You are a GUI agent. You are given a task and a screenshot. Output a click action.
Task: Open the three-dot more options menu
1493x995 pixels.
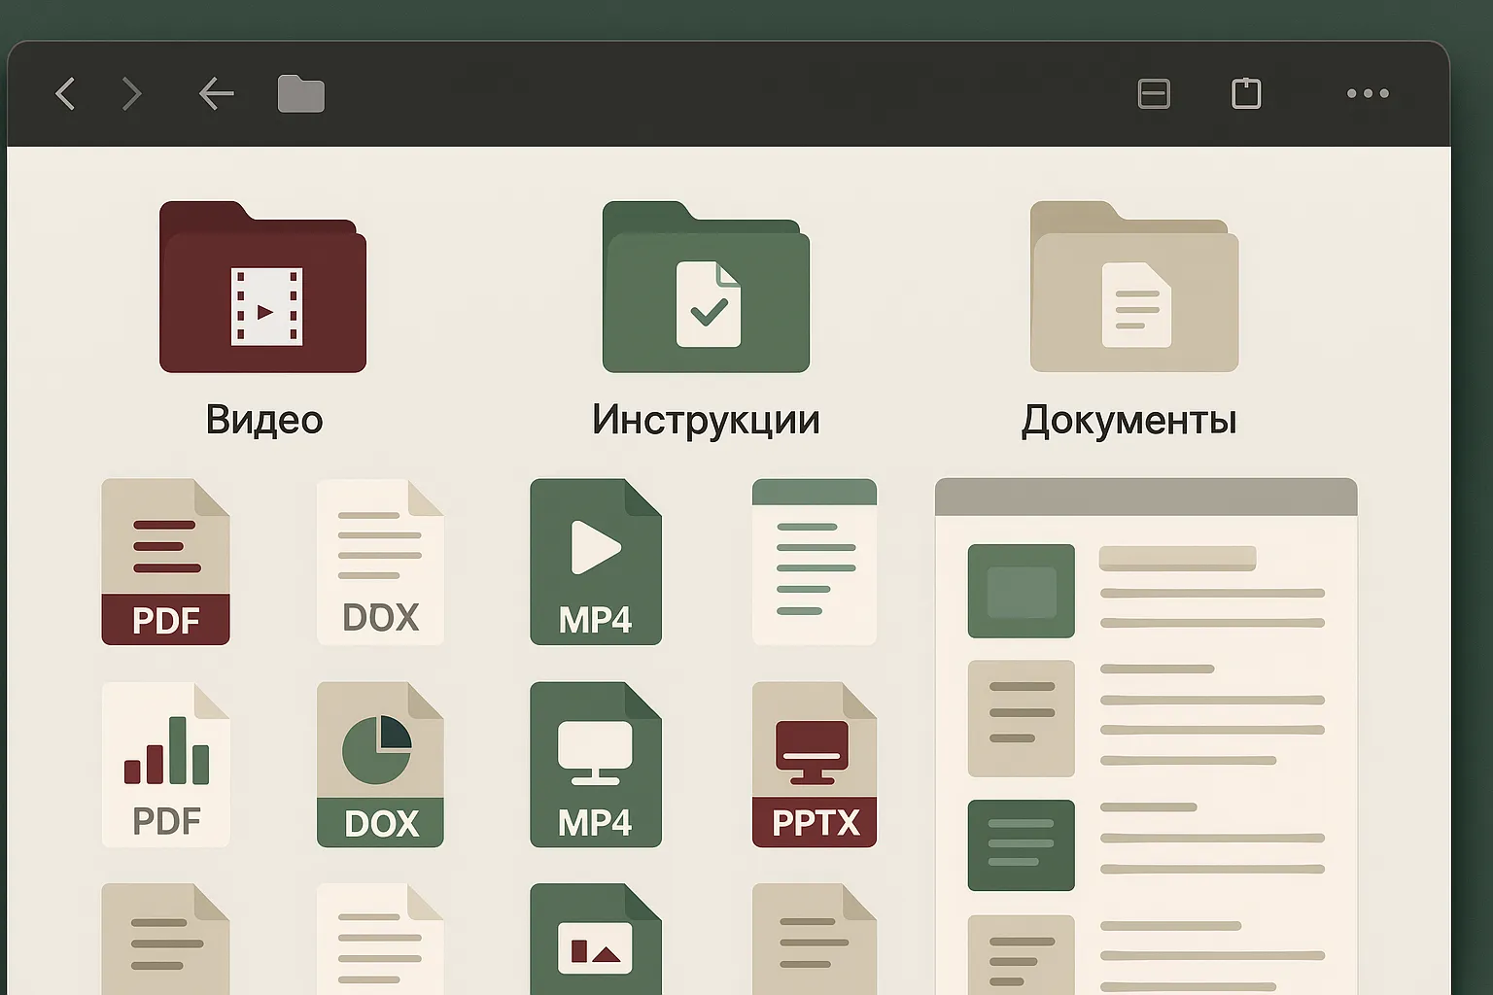click(x=1368, y=93)
